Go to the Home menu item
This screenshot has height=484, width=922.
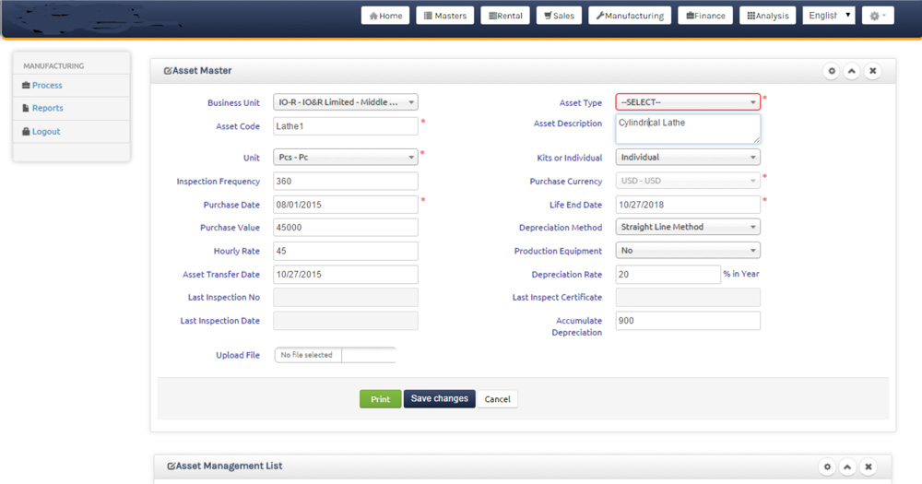(x=385, y=16)
